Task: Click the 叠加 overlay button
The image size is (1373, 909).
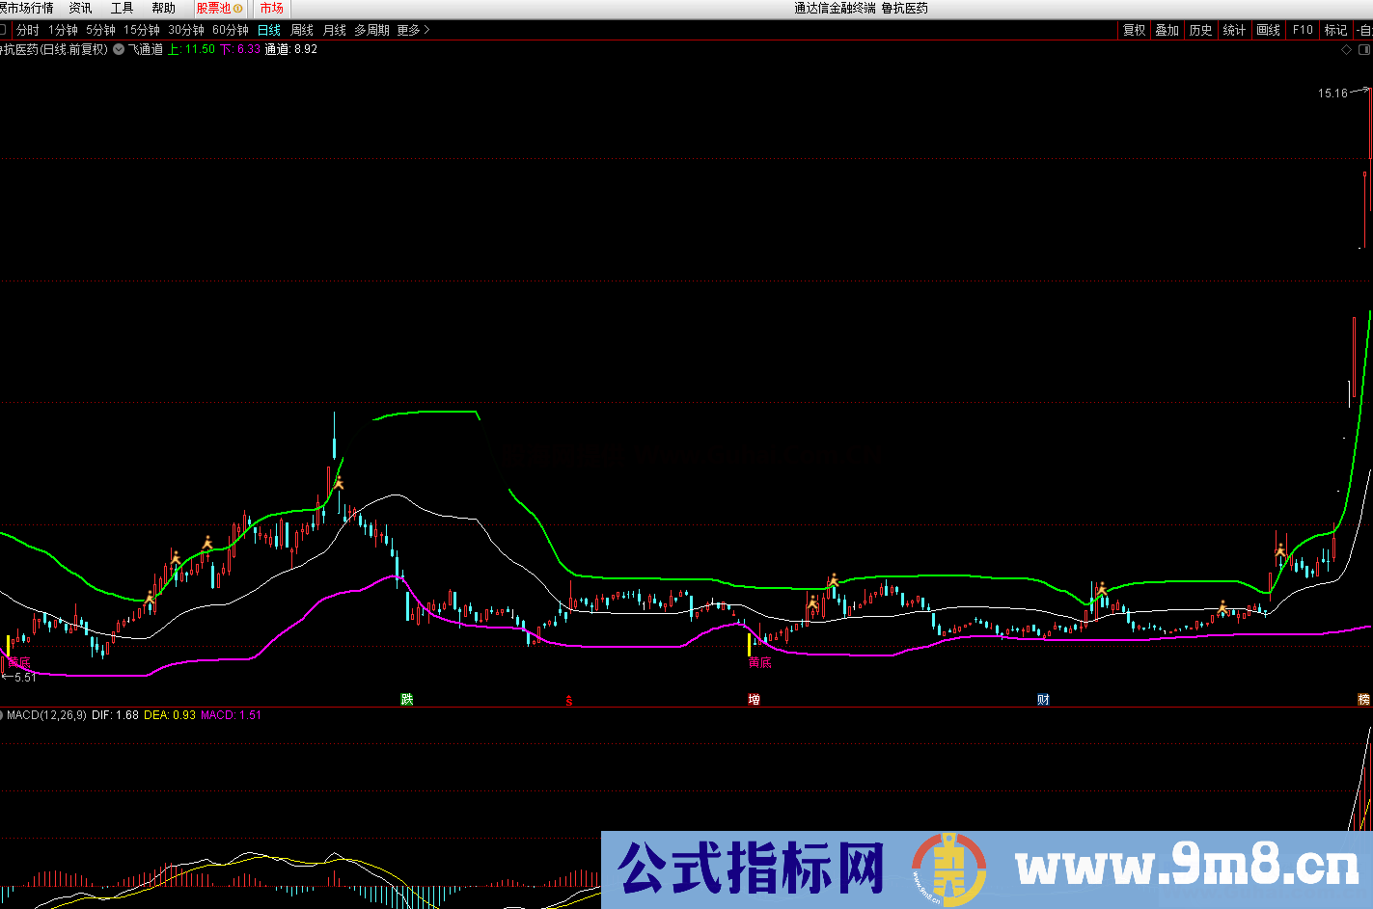Action: pyautogui.click(x=1167, y=30)
